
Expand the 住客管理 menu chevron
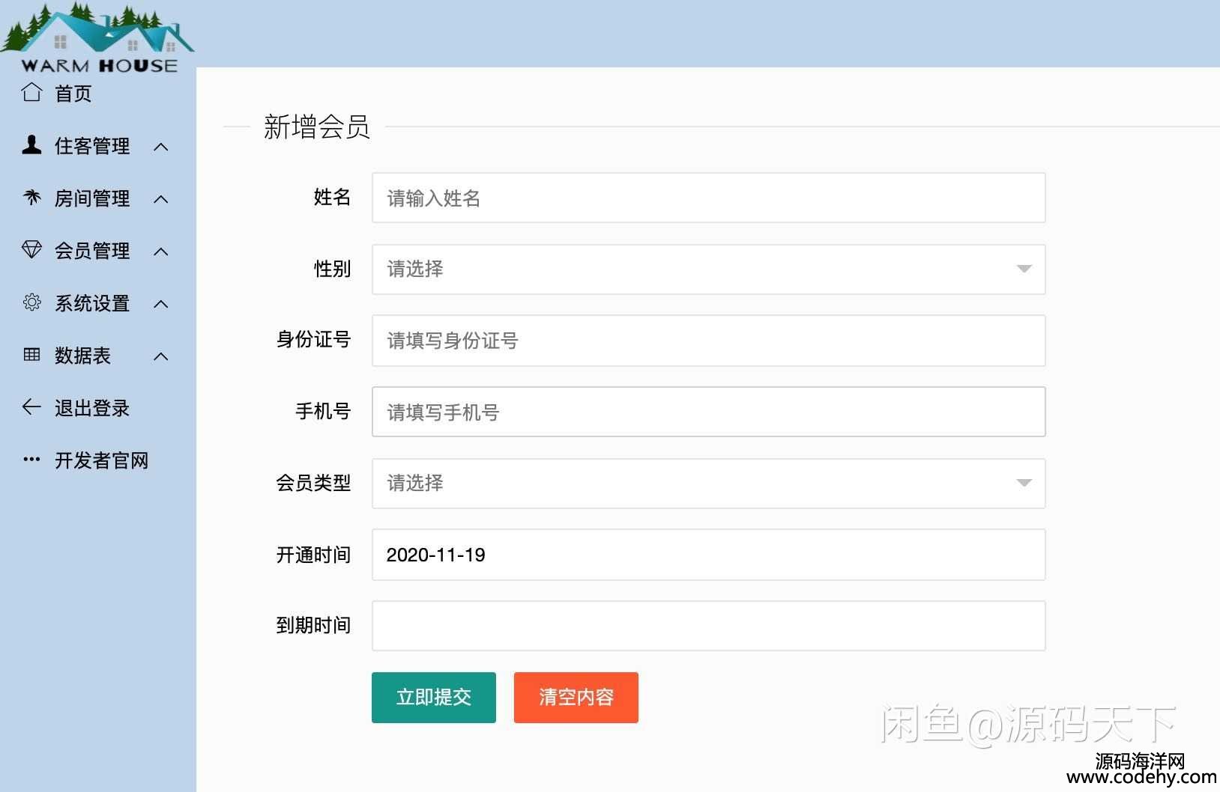point(161,147)
